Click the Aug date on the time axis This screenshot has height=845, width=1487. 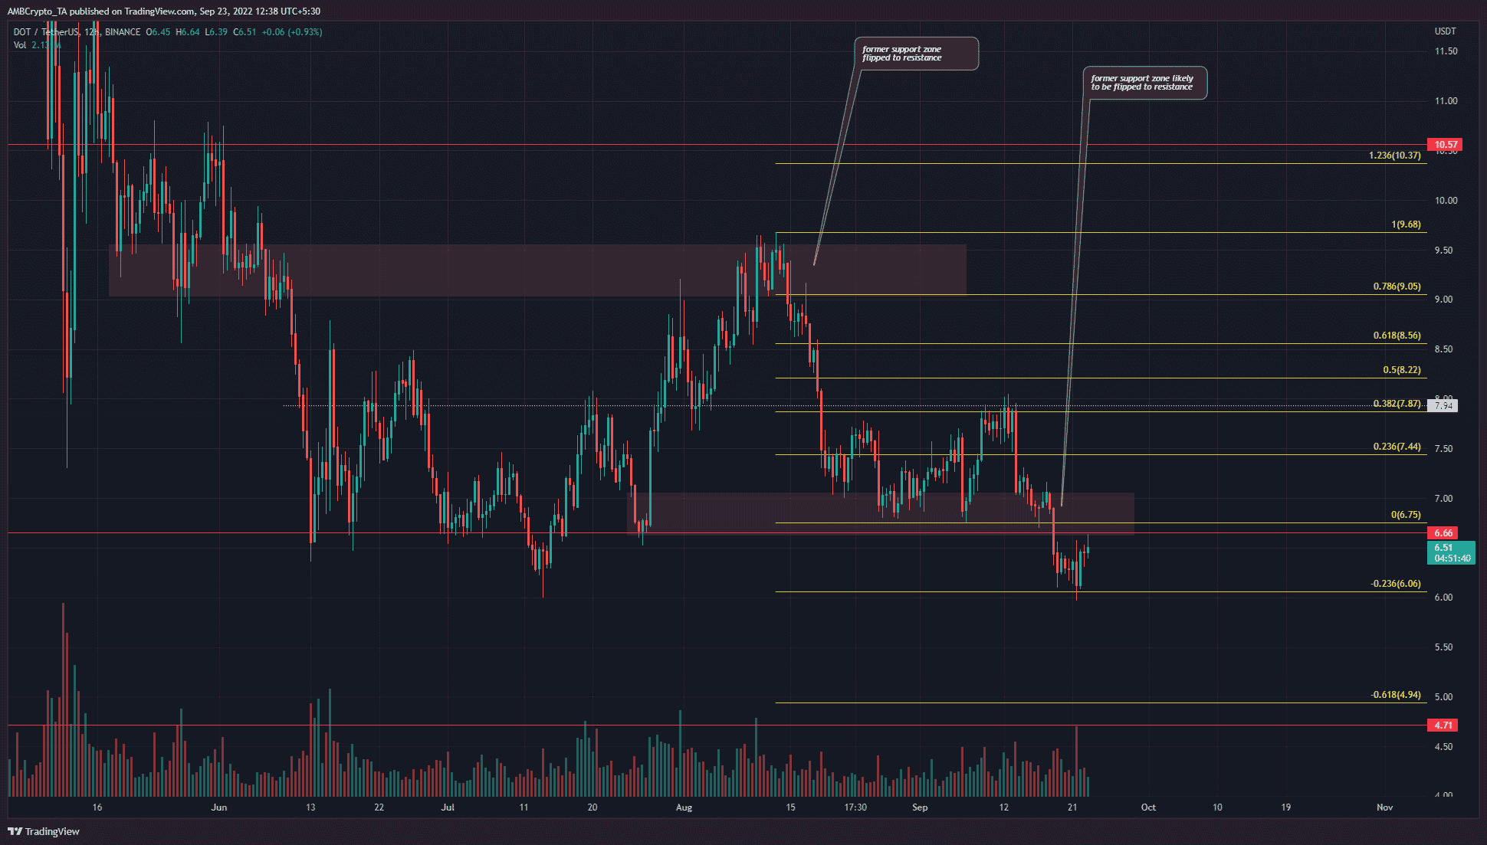click(684, 807)
